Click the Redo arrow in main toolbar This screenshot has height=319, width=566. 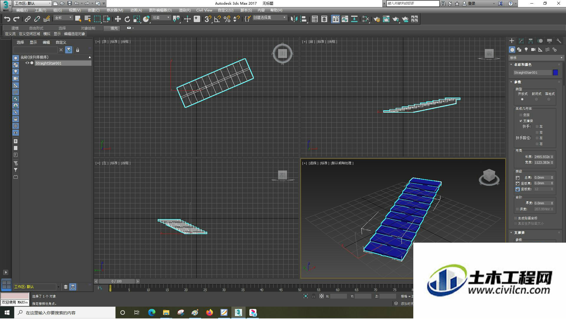tap(17, 19)
